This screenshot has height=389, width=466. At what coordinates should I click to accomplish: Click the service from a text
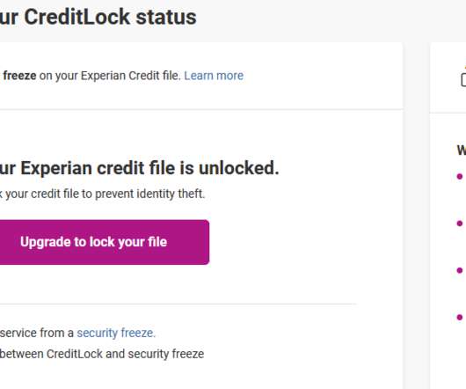tap(37, 333)
